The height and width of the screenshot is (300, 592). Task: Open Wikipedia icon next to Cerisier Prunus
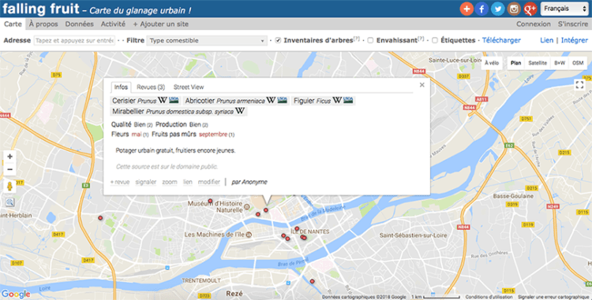pos(163,100)
